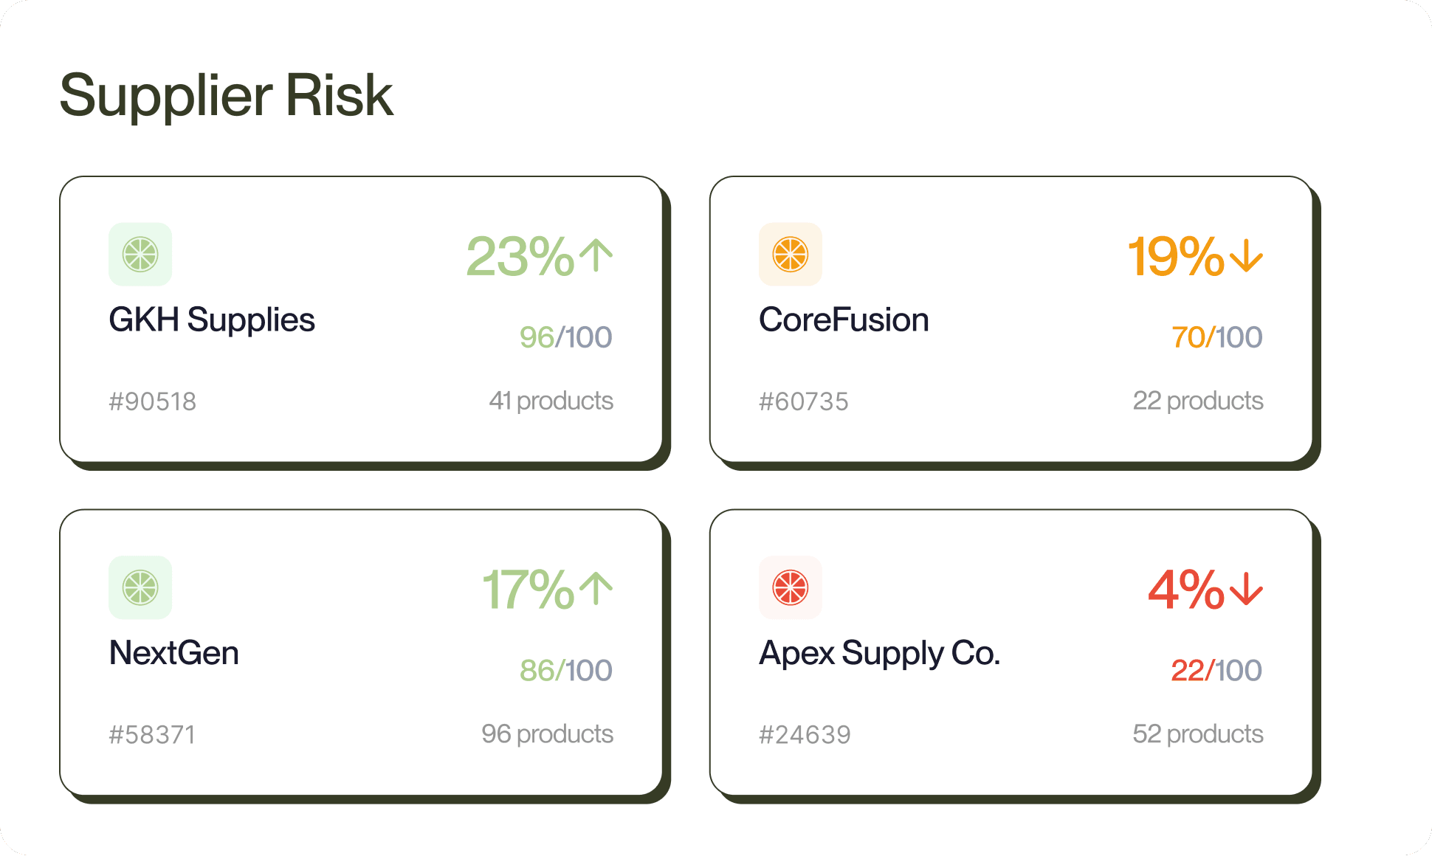
Task: Click supplier reference #24639
Action: 805,734
